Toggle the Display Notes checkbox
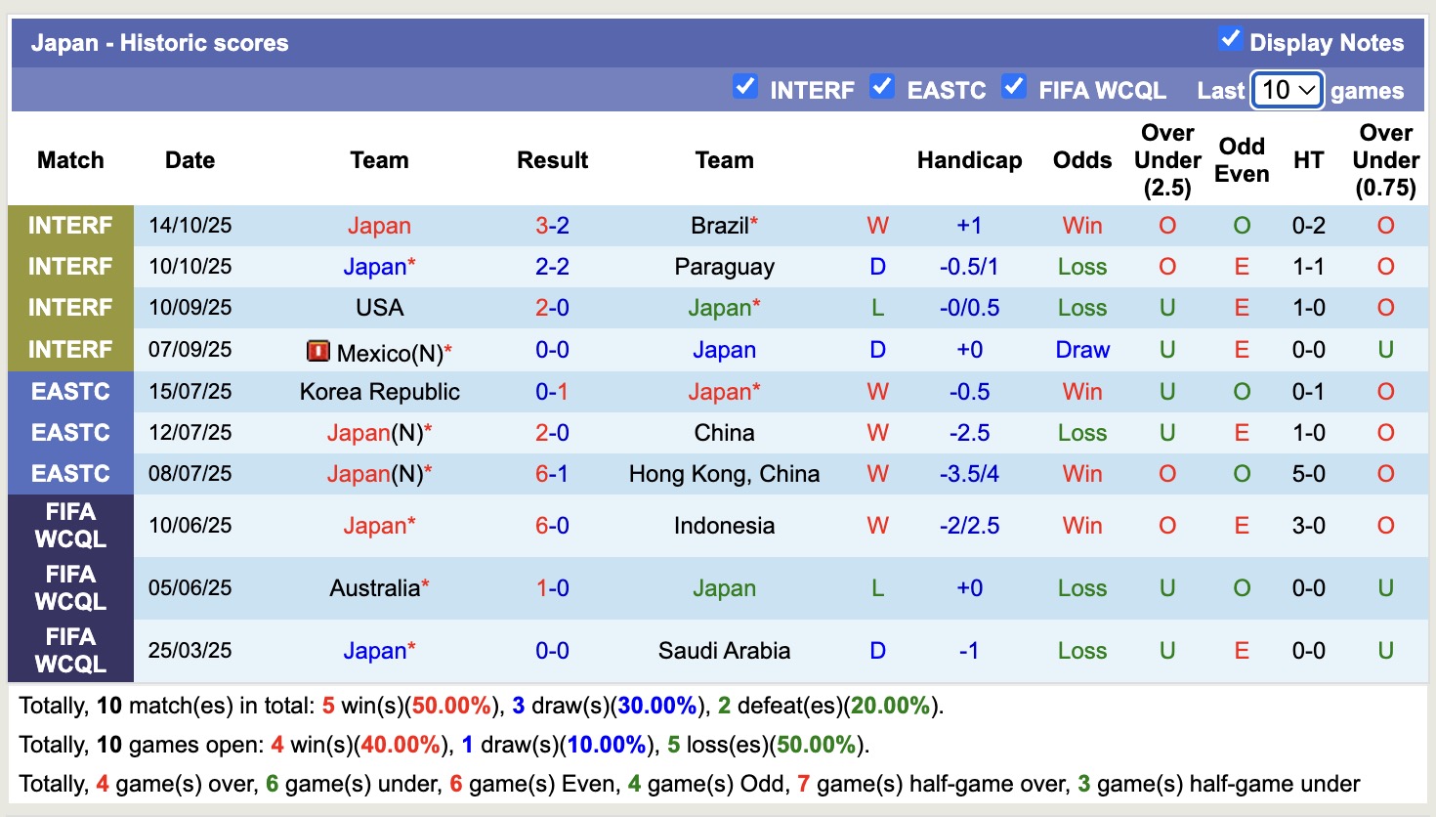The width and height of the screenshot is (1436, 817). coord(1230,40)
